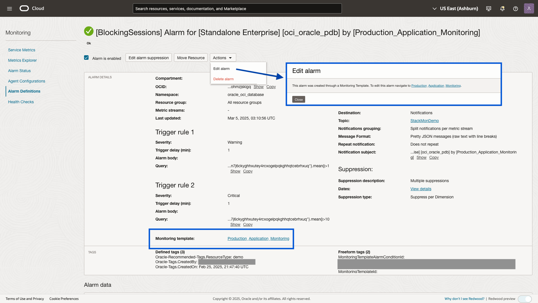Go to Metrics Explorer in sidebar
Screen dimensions: 538x303
[x=22, y=60]
